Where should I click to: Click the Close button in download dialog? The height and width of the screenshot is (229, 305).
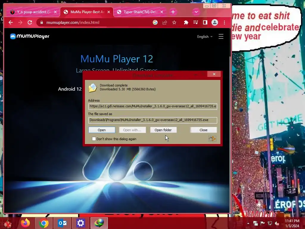tap(203, 130)
